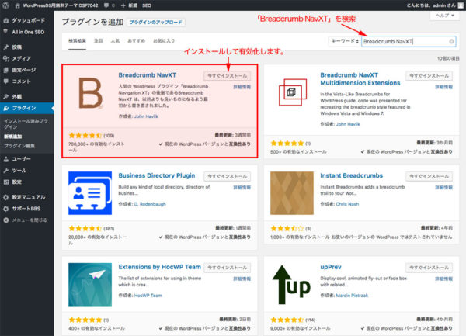Viewport: 466px width, 336px height.
Task: Open the comments bubble in admin bar
Action: click(106, 5)
